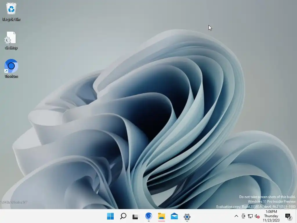Viewport: 297px width, 223px height.
Task: Open Task View on the taskbar
Action: click(x=135, y=216)
